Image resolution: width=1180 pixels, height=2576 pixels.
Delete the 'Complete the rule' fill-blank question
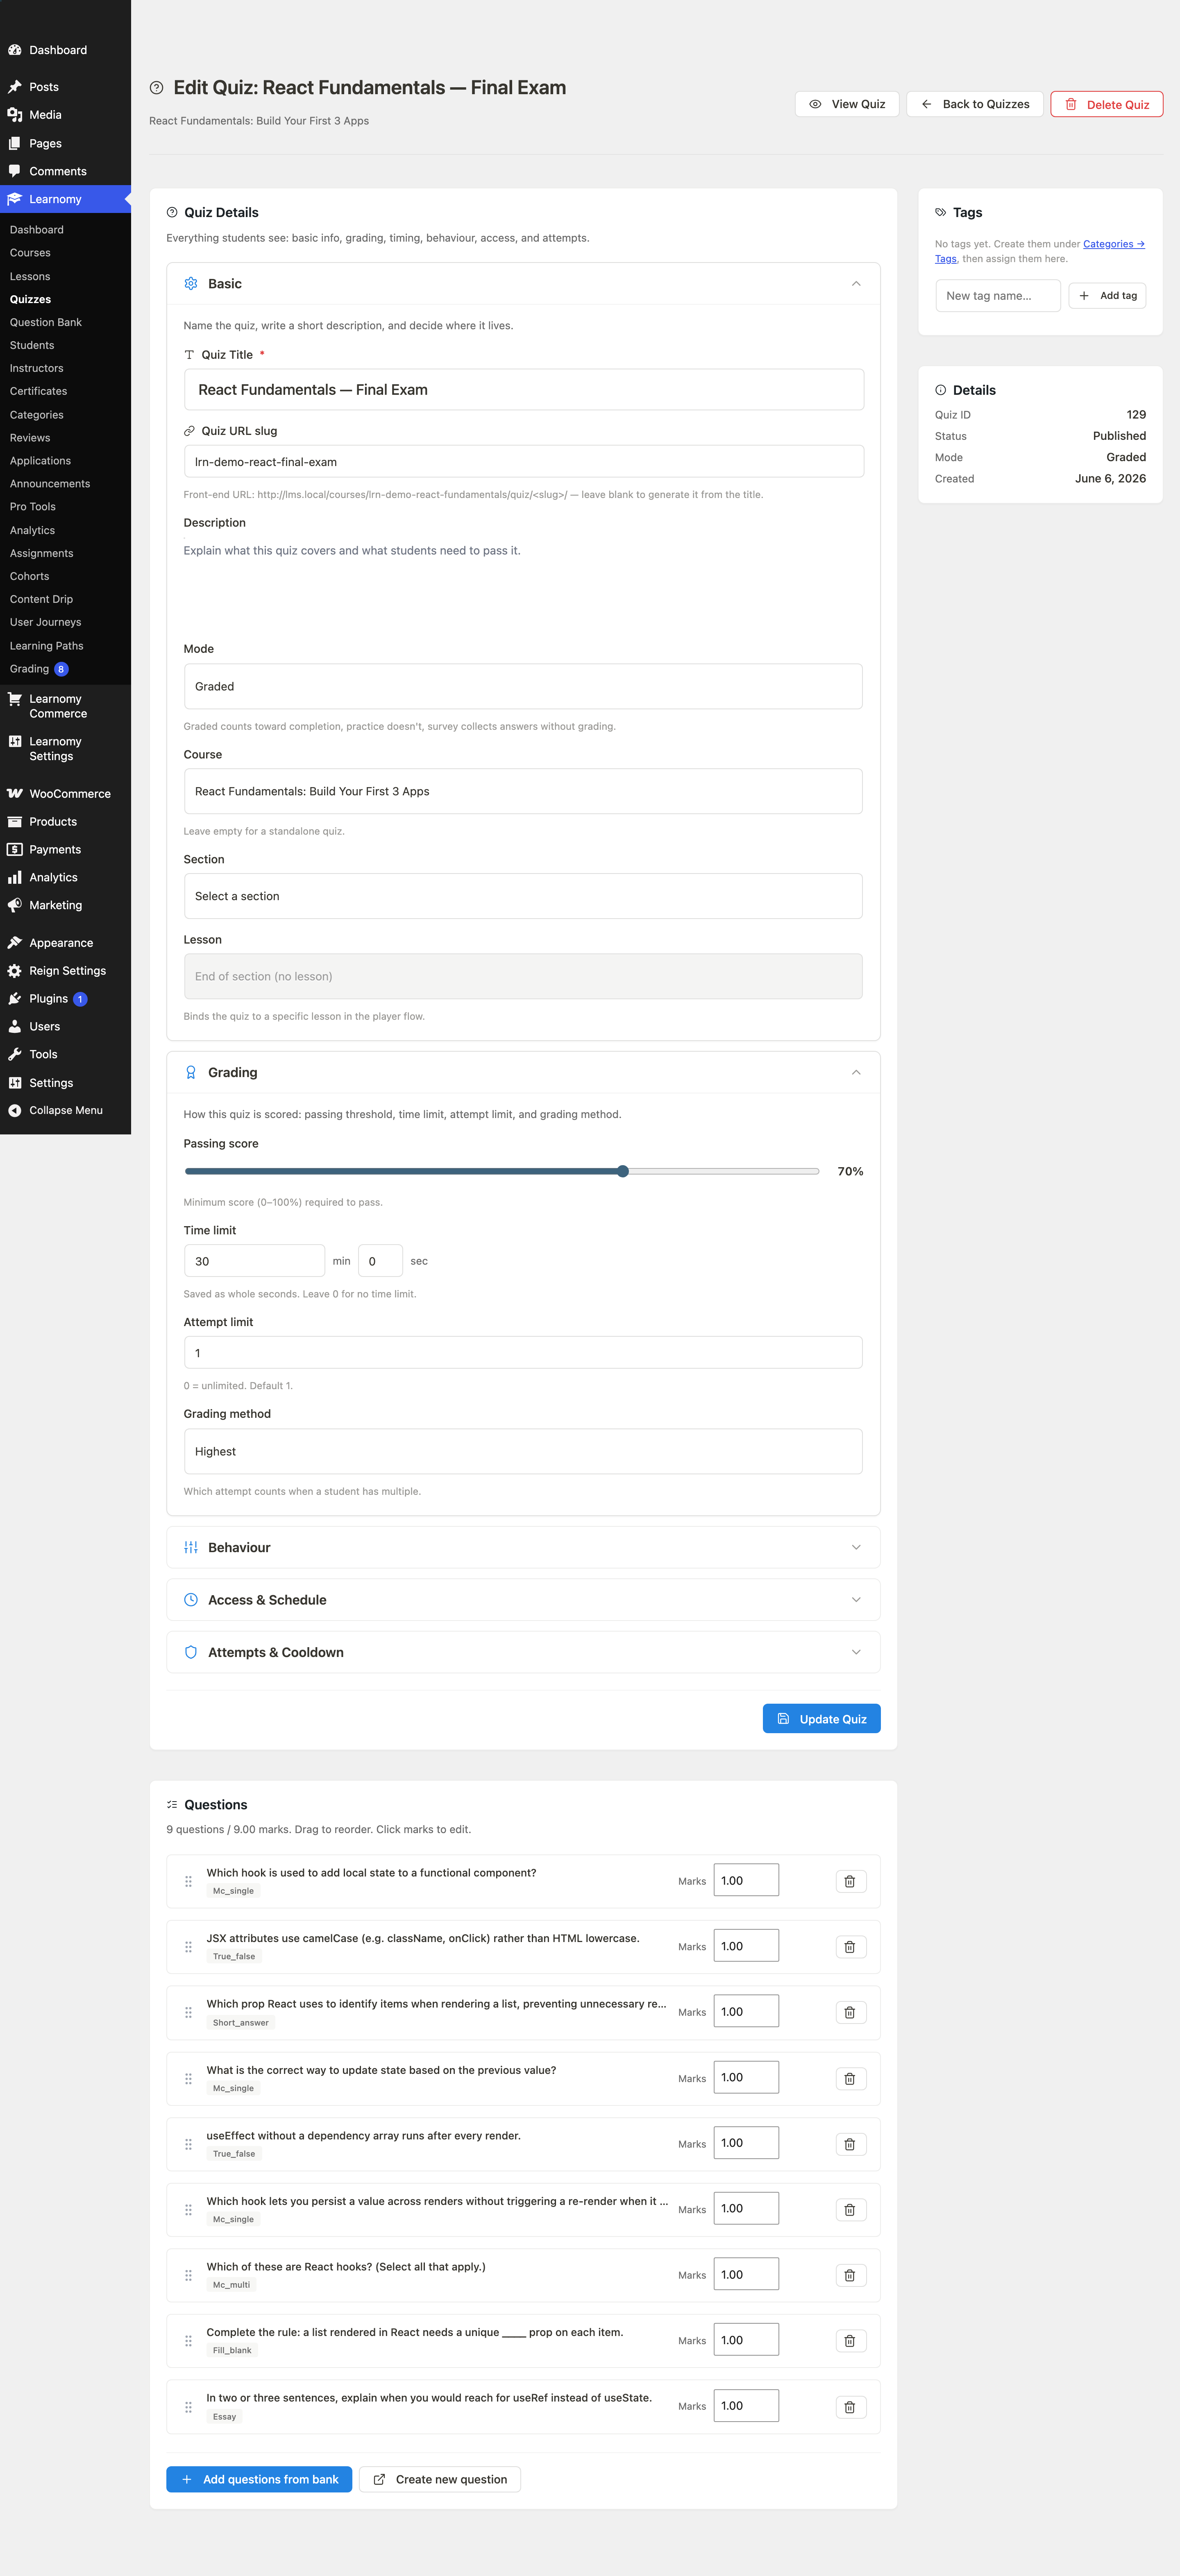pyautogui.click(x=850, y=2341)
